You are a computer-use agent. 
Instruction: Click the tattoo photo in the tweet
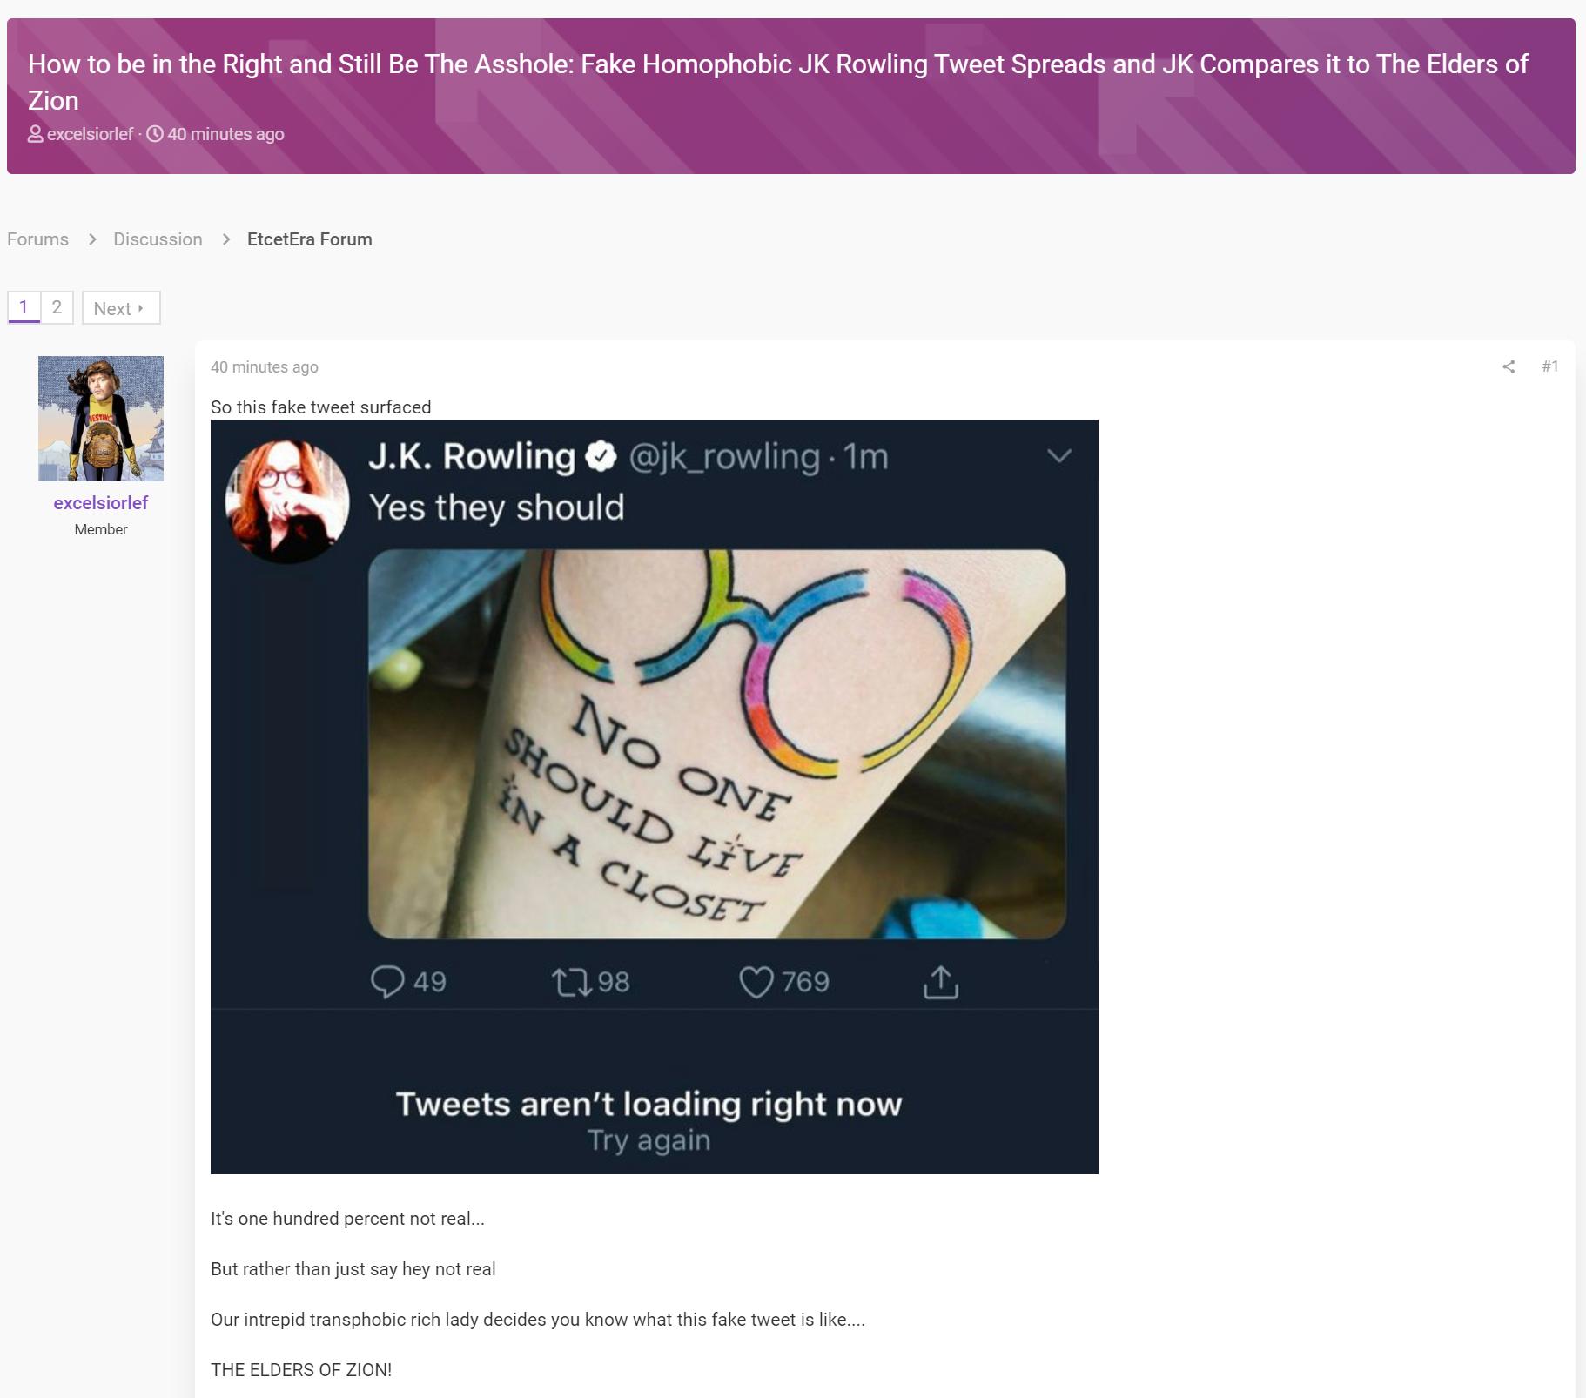pyautogui.click(x=716, y=744)
